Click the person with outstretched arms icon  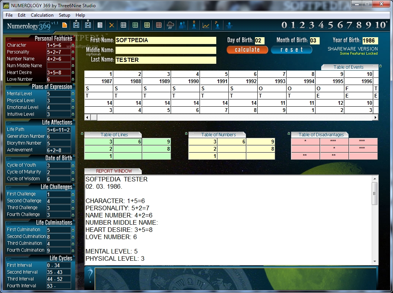229,25
